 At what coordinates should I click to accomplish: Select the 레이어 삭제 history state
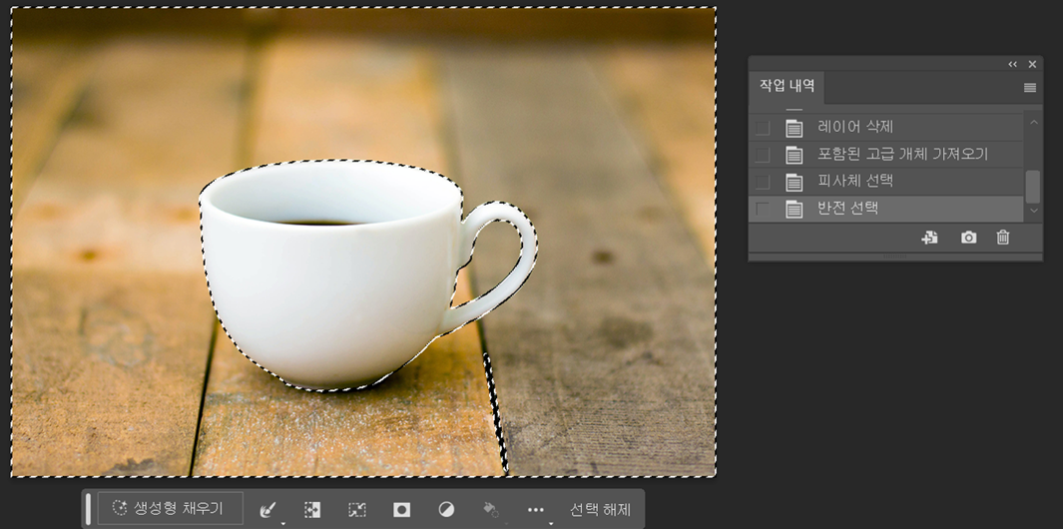(x=886, y=128)
